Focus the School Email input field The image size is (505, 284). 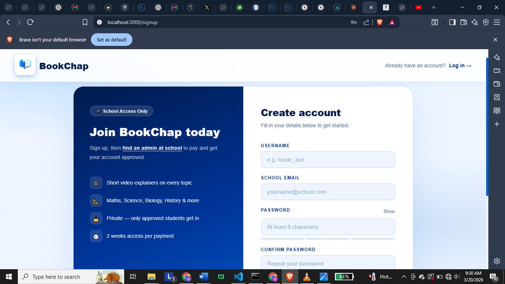tap(328, 192)
